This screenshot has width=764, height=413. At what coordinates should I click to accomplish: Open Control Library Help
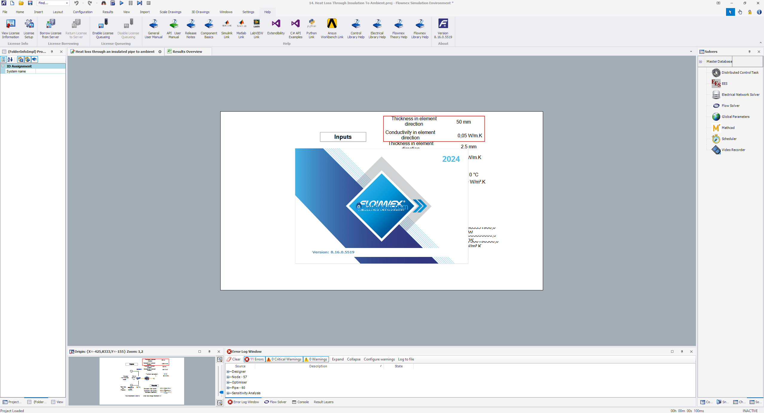356,29
